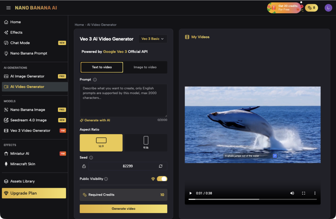
Task: Open Chat Mode in sidebar
Action: (x=20, y=43)
